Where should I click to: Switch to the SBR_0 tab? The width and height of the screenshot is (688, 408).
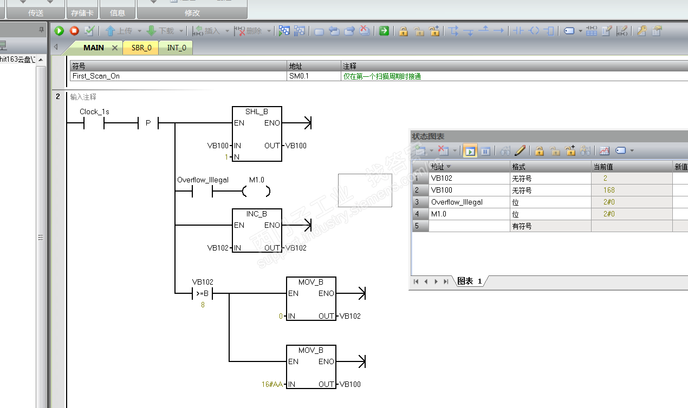click(141, 48)
